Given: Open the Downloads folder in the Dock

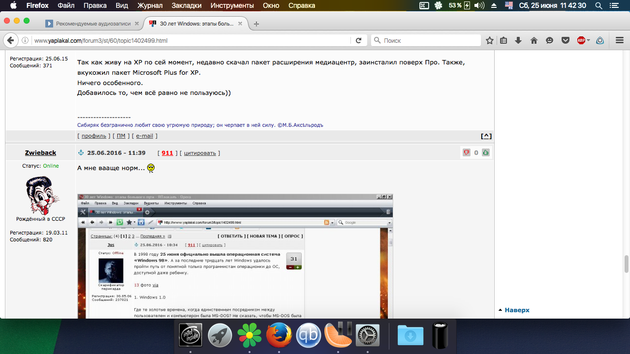Looking at the screenshot, I should point(410,335).
